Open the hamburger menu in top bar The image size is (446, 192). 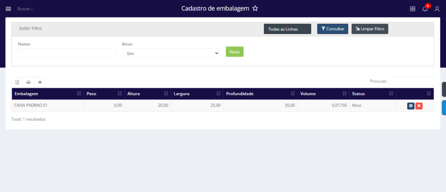(x=8, y=9)
